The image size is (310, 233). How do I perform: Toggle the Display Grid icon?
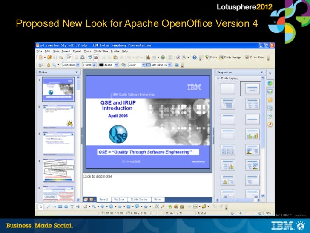click(170, 58)
